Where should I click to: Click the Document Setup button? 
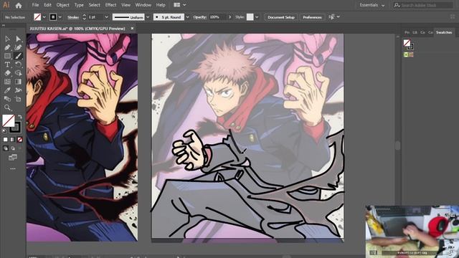point(281,17)
